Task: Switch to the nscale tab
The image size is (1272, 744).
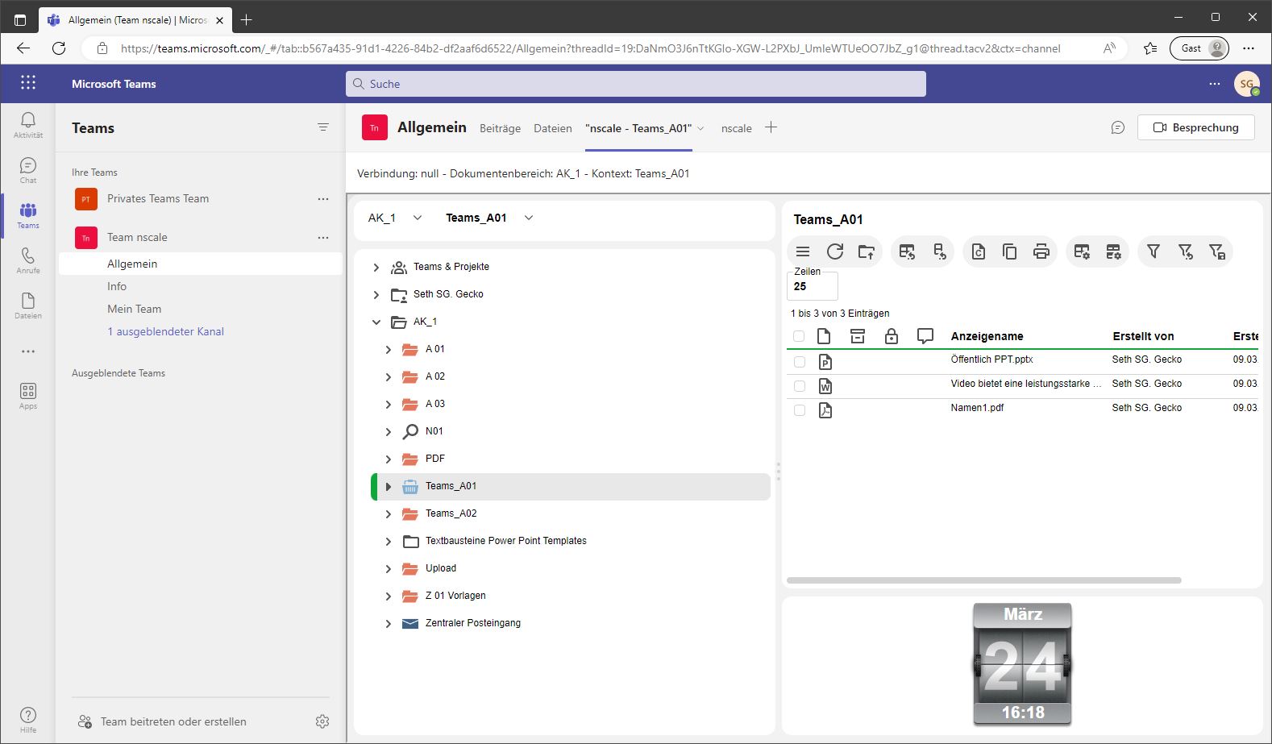Action: [x=736, y=128]
